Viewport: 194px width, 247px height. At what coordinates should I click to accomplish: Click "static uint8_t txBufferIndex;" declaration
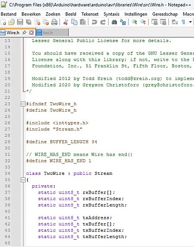[81, 230]
